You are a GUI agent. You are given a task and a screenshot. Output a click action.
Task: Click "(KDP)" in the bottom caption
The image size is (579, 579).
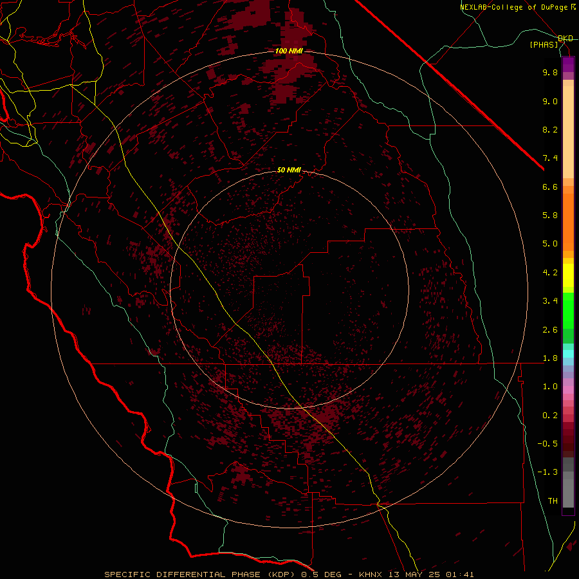281,574
